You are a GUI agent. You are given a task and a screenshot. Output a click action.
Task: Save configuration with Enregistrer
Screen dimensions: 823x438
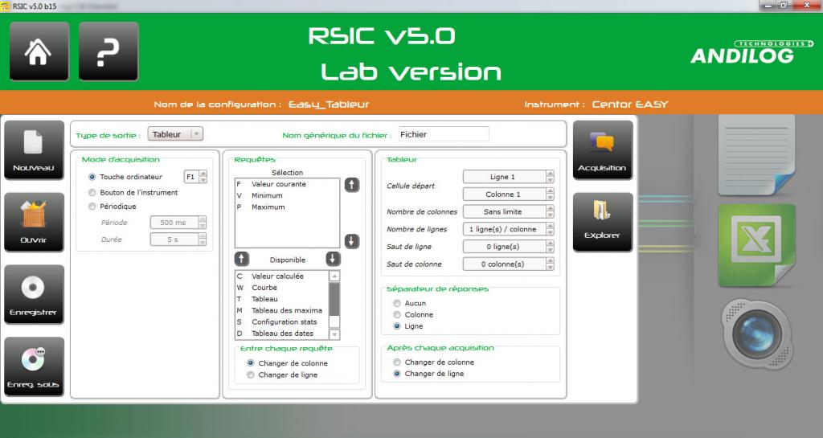(34, 294)
